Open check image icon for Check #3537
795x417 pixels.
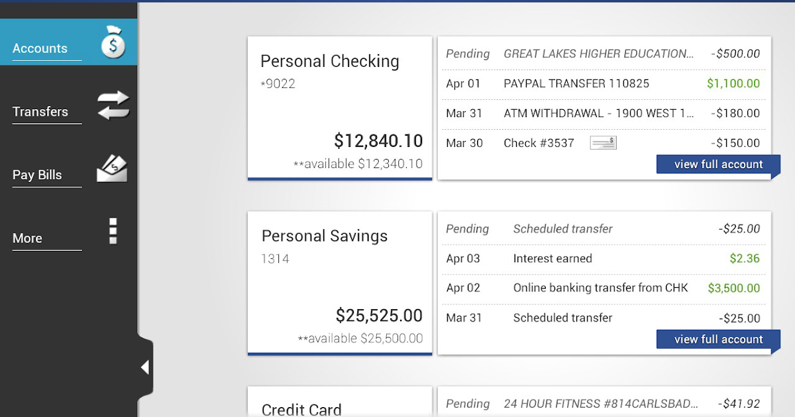tap(603, 143)
